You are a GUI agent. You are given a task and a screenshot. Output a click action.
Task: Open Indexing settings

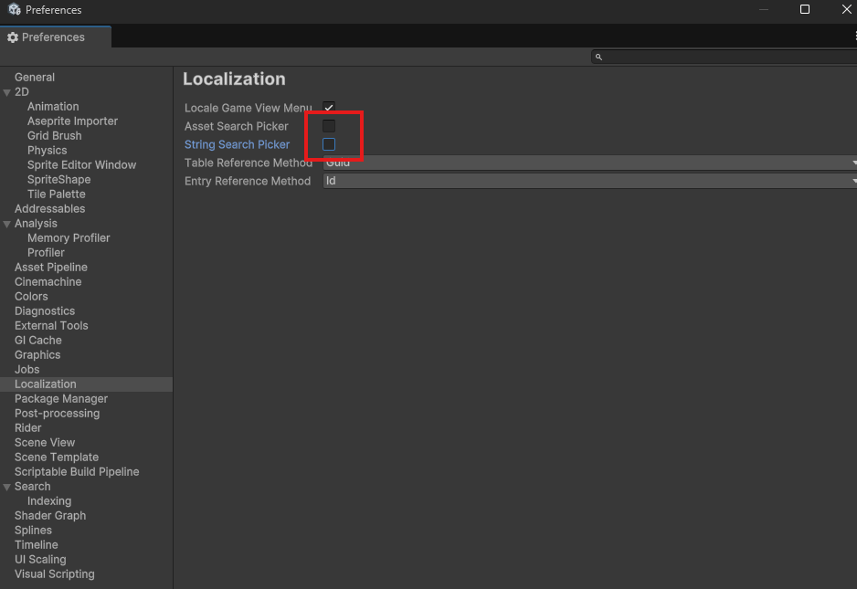pos(49,501)
